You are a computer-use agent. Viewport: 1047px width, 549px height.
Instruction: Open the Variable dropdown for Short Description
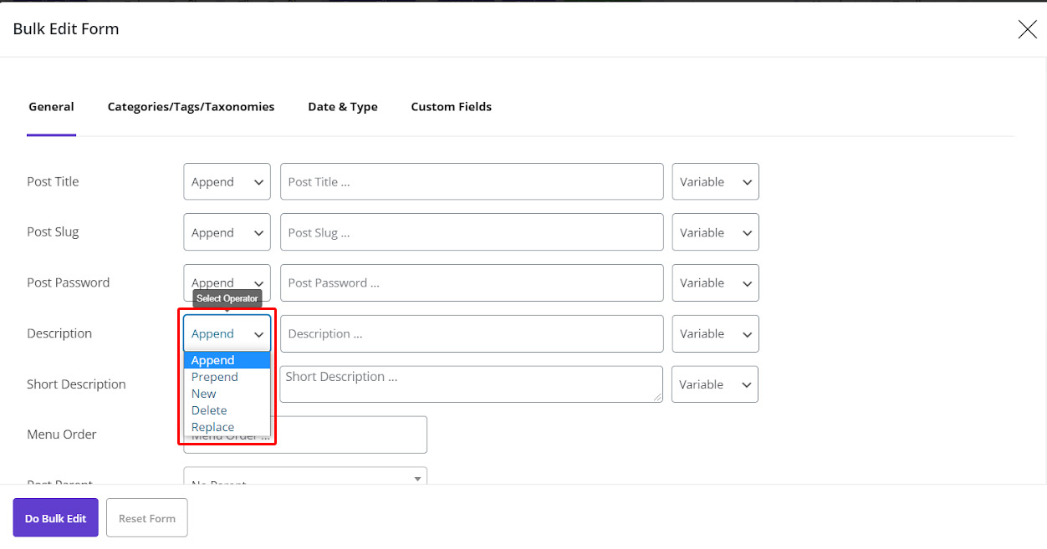(715, 384)
